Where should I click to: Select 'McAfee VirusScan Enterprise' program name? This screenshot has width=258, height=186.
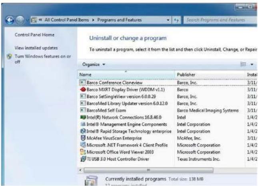pos(114,138)
